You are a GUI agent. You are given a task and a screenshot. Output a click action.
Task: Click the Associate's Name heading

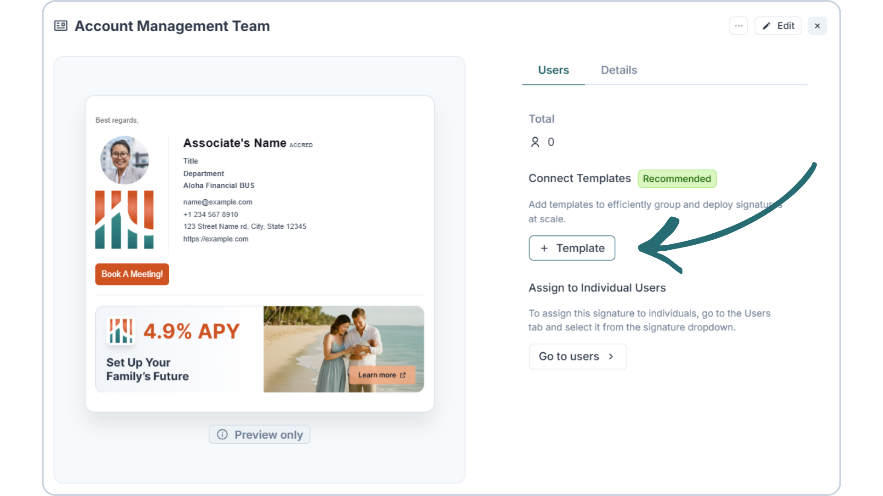tap(235, 143)
